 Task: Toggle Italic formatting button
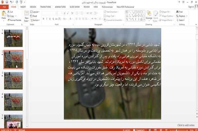click(x=47, y=19)
